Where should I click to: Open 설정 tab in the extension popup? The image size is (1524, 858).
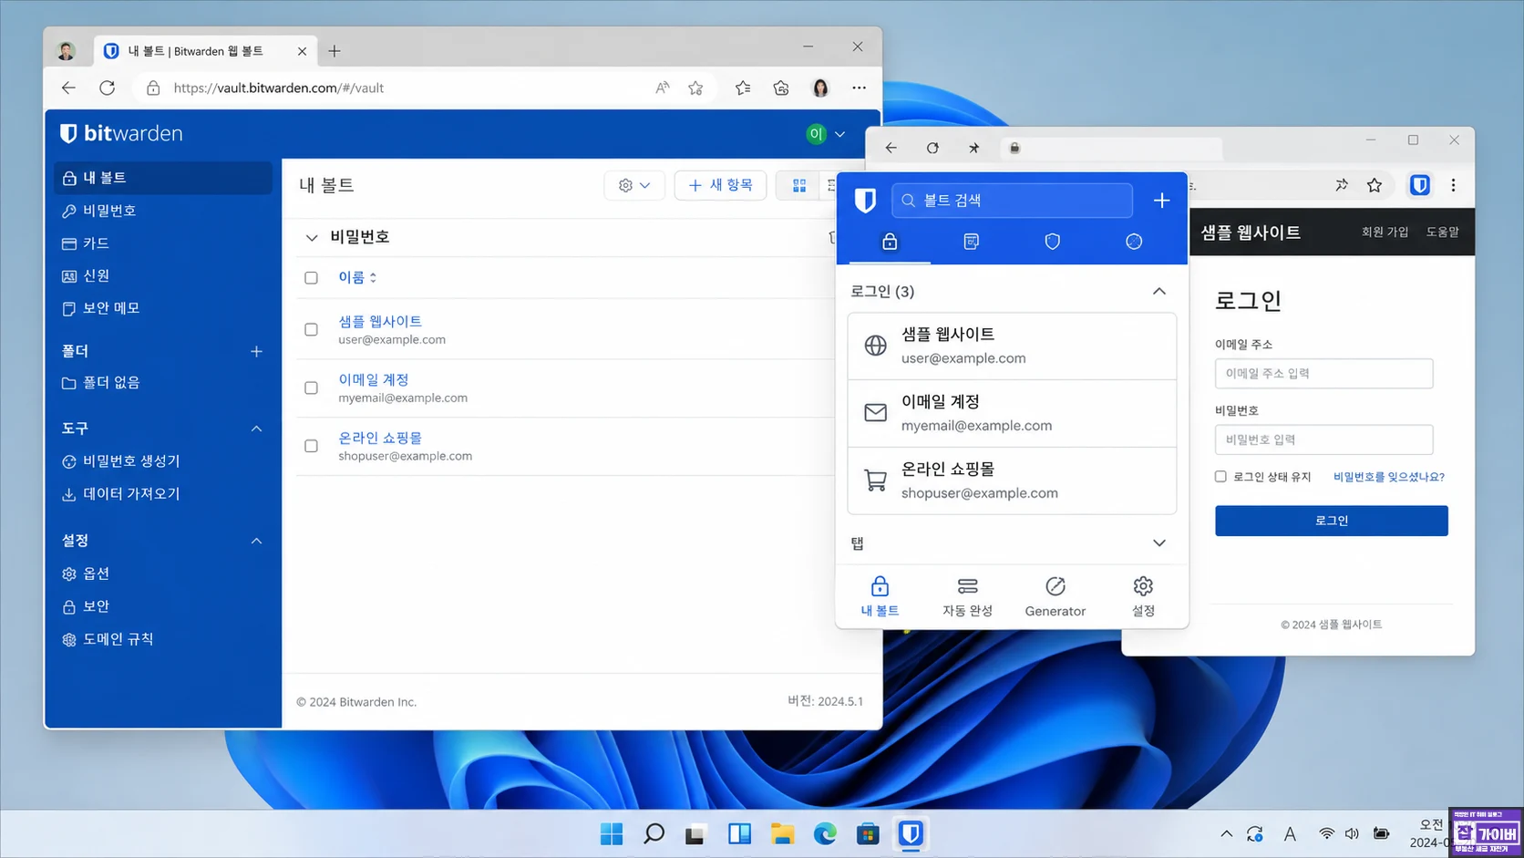coord(1143,596)
